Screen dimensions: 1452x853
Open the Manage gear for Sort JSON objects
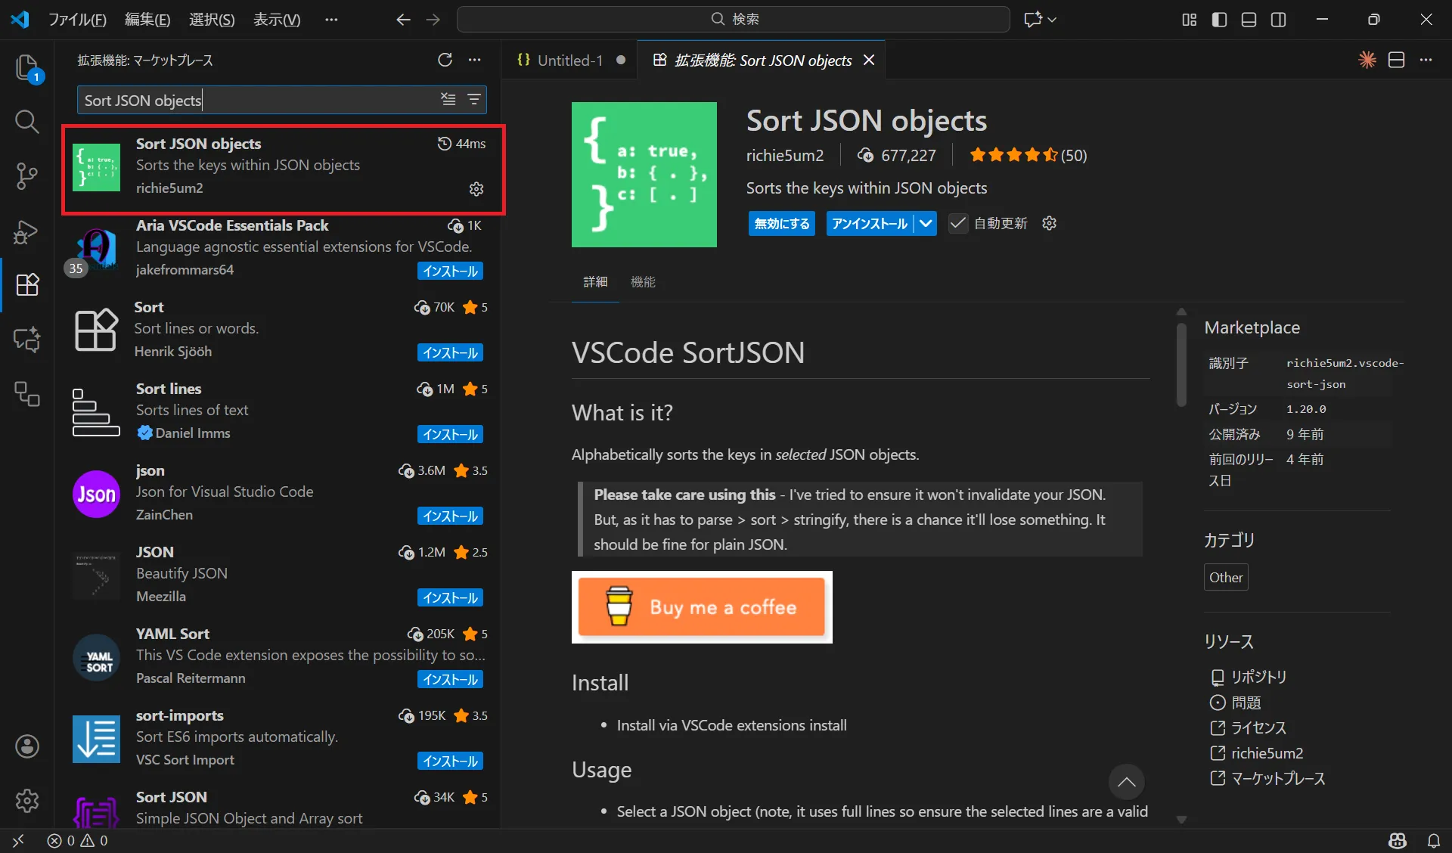point(476,189)
